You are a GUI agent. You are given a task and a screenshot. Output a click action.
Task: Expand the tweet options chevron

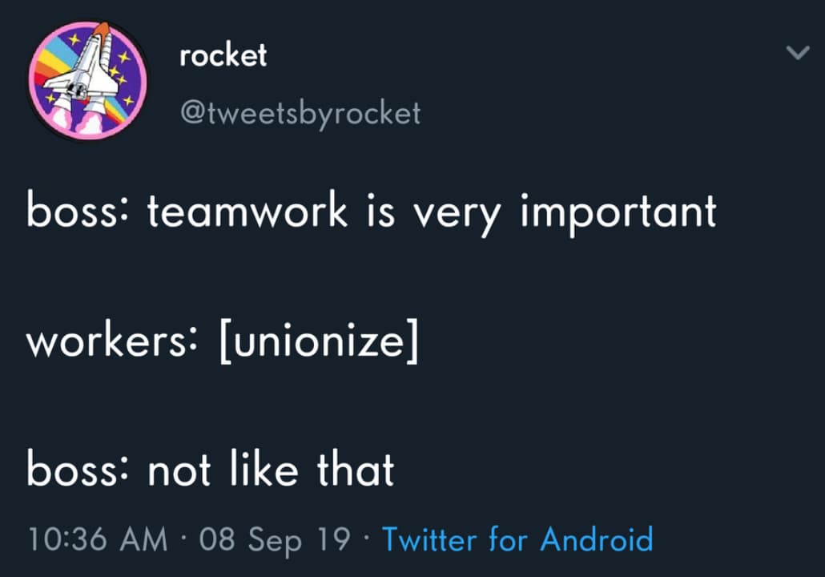[x=798, y=54]
